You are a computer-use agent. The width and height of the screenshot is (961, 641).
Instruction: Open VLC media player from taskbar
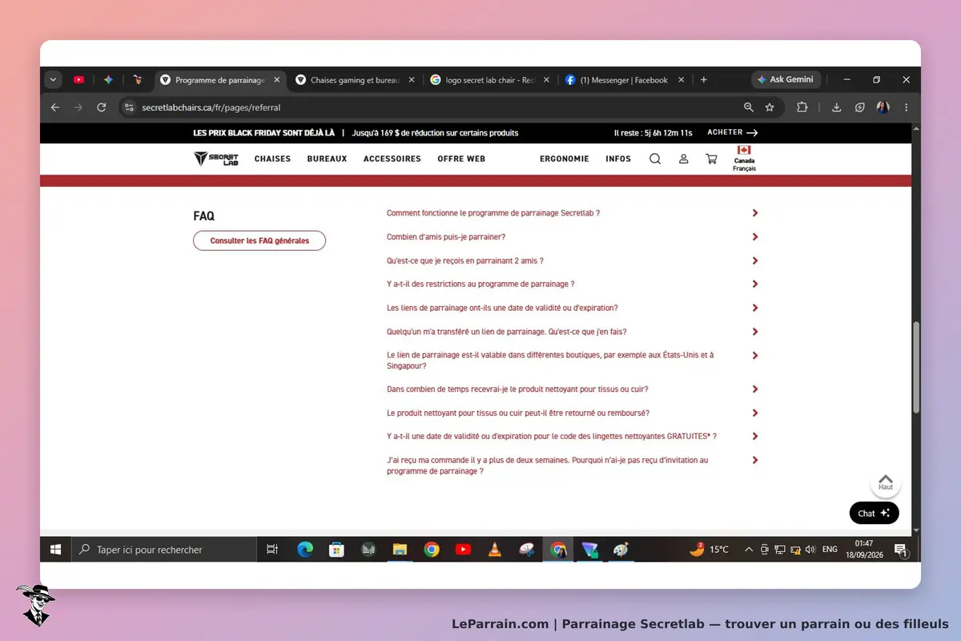click(495, 550)
